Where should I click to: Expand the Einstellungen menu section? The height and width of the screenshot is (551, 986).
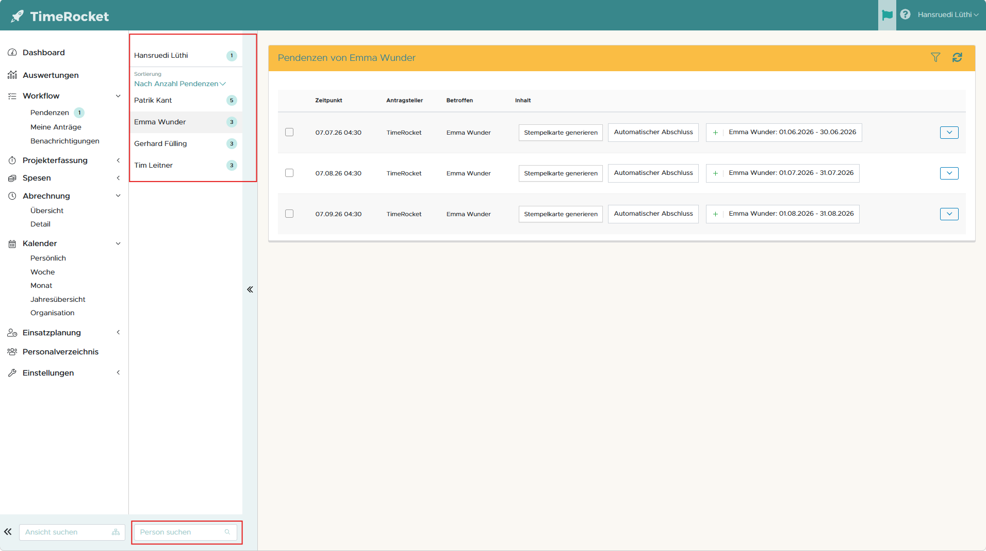(118, 373)
